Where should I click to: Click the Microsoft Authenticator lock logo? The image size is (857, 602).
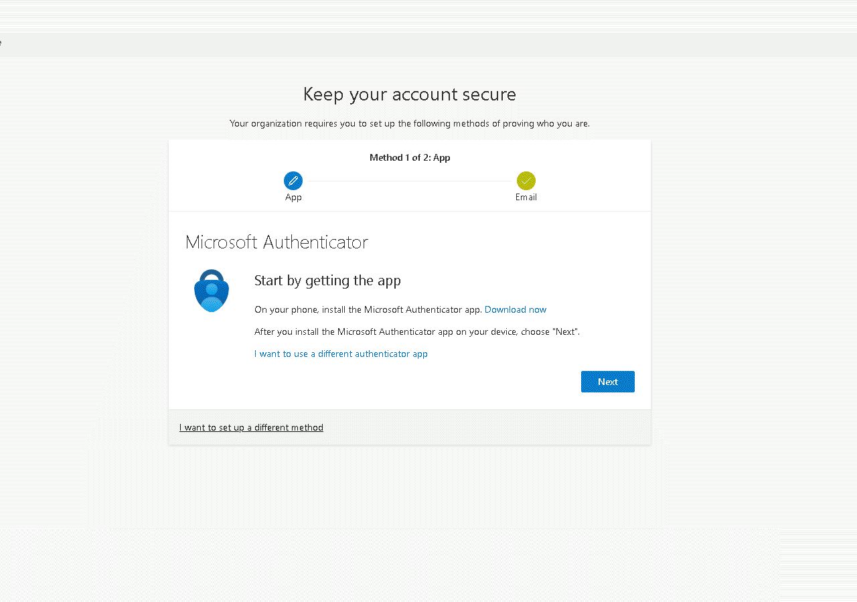click(x=212, y=291)
